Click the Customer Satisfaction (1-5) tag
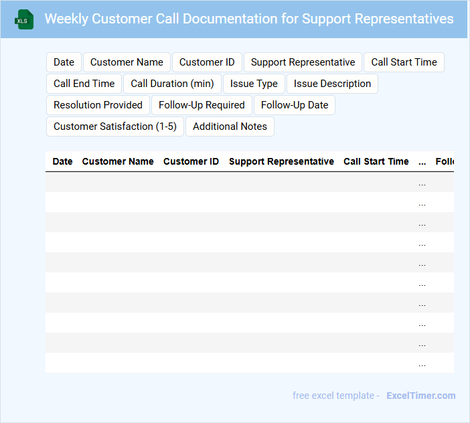Screen dimensions: 470x423 tap(114, 126)
